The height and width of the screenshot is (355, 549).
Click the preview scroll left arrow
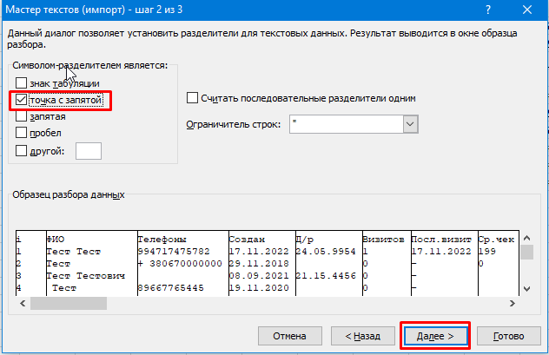[23, 303]
